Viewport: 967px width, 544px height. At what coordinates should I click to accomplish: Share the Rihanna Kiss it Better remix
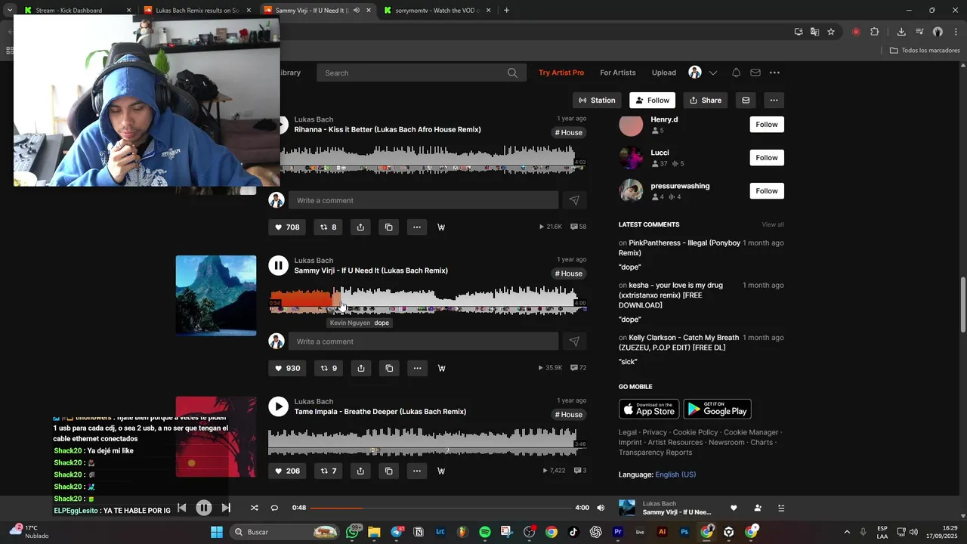361,227
